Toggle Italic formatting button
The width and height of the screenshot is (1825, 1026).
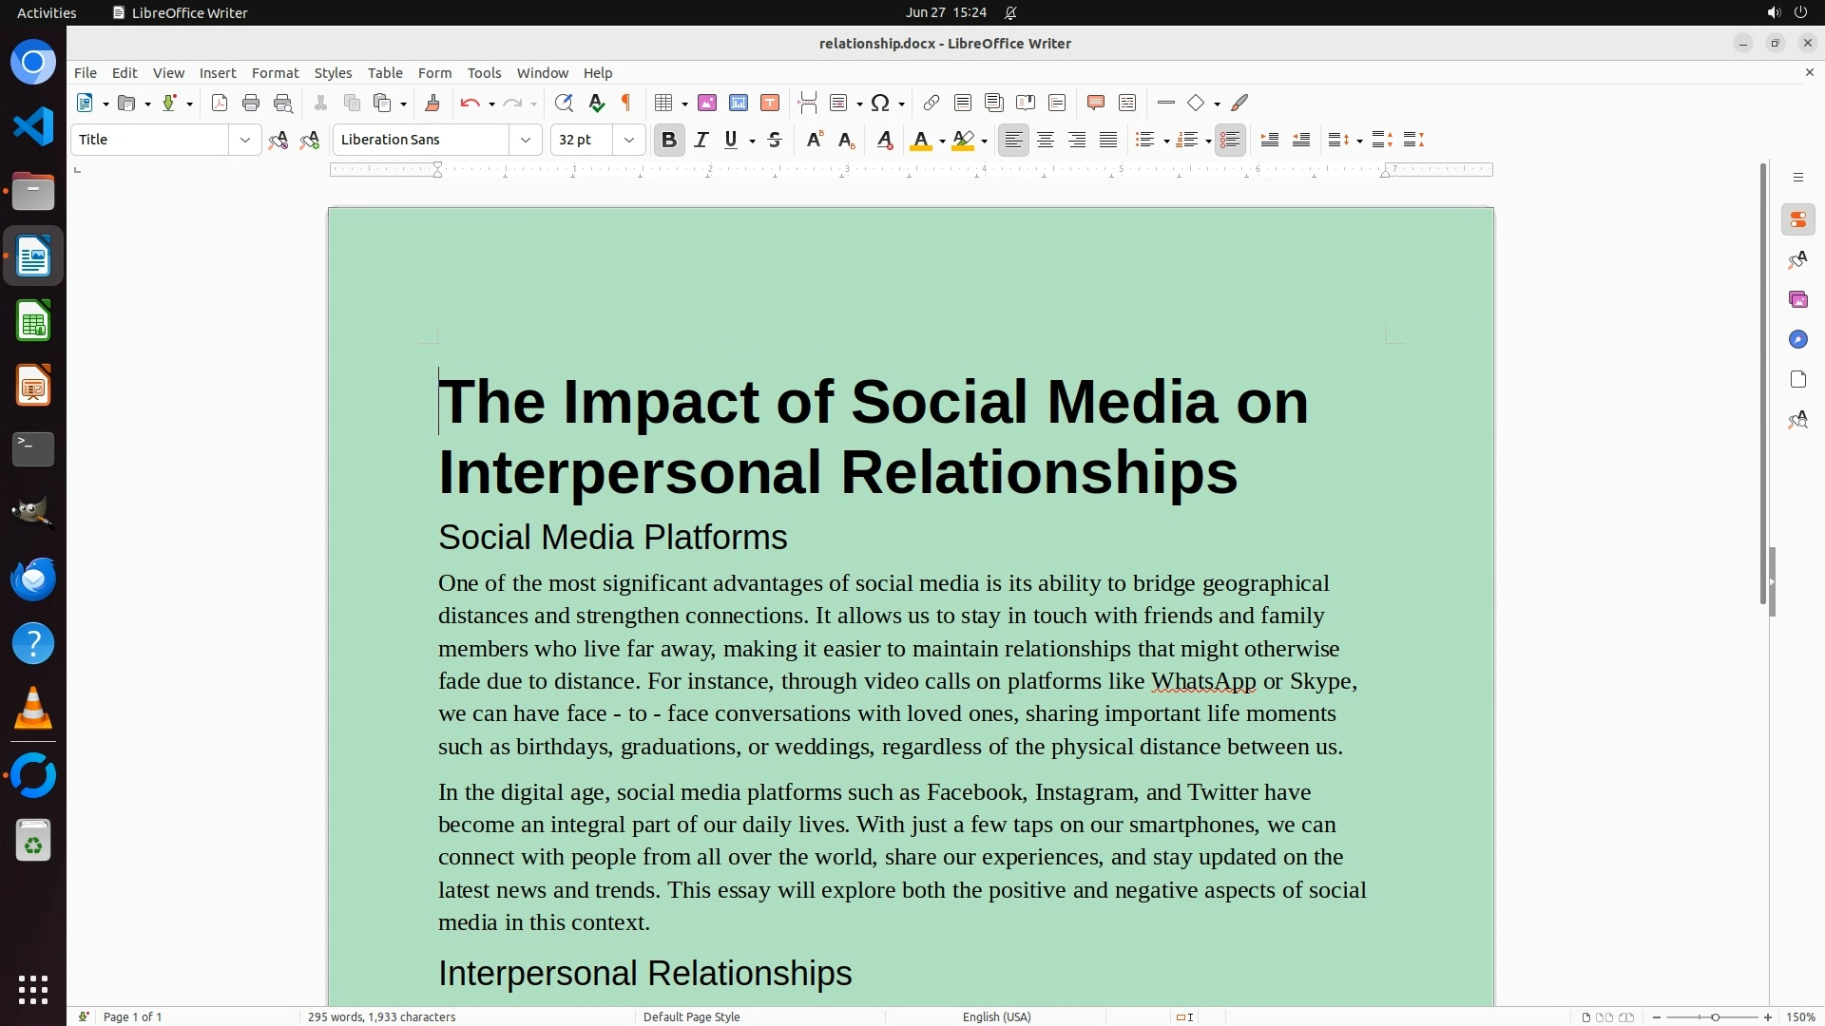point(701,140)
